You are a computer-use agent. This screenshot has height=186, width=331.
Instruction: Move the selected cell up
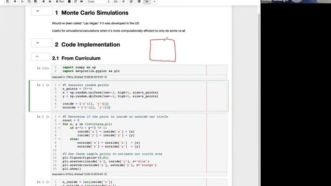[x=43, y=2]
